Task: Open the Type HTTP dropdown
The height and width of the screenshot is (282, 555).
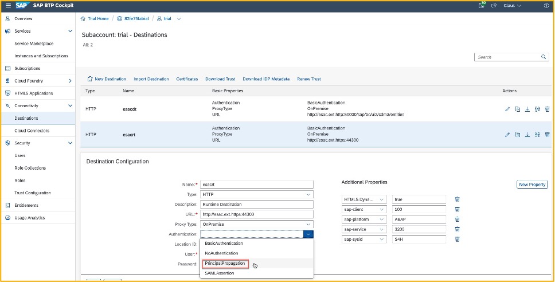Action: pos(308,194)
